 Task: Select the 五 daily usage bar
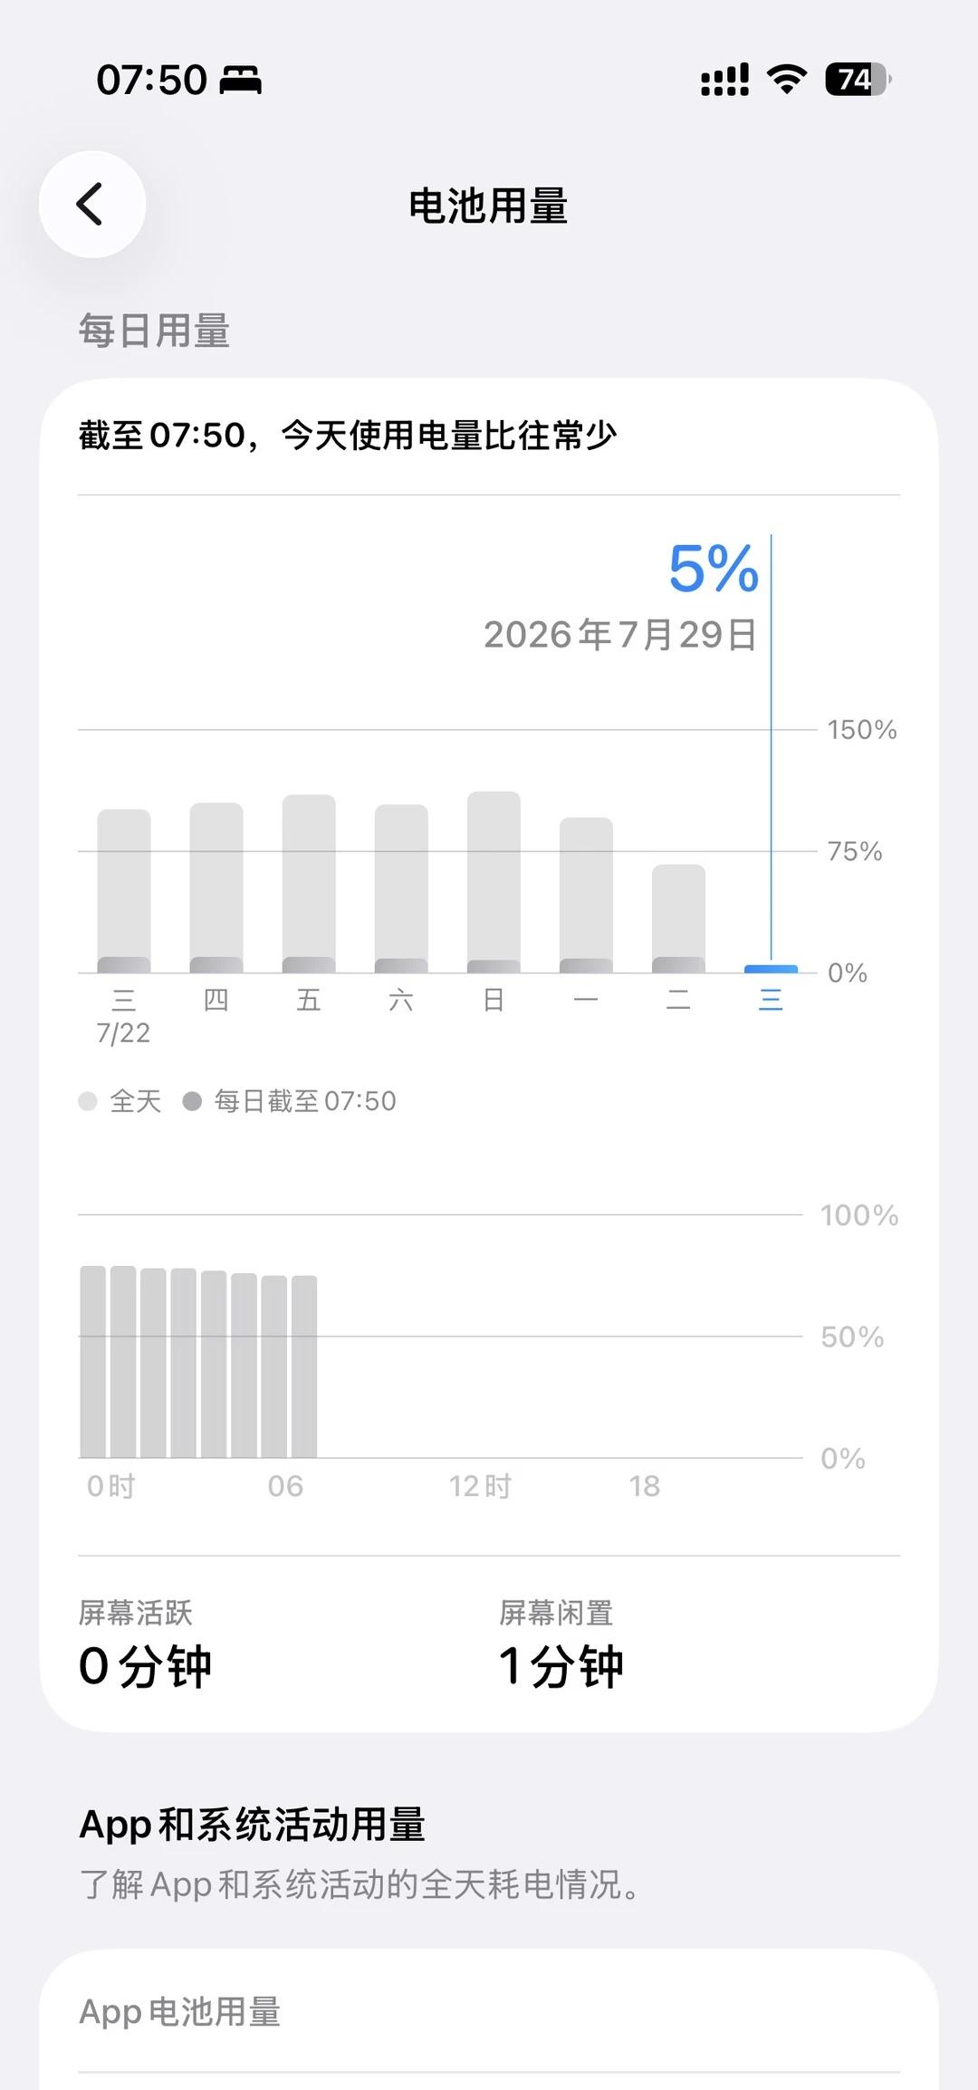[x=309, y=884]
